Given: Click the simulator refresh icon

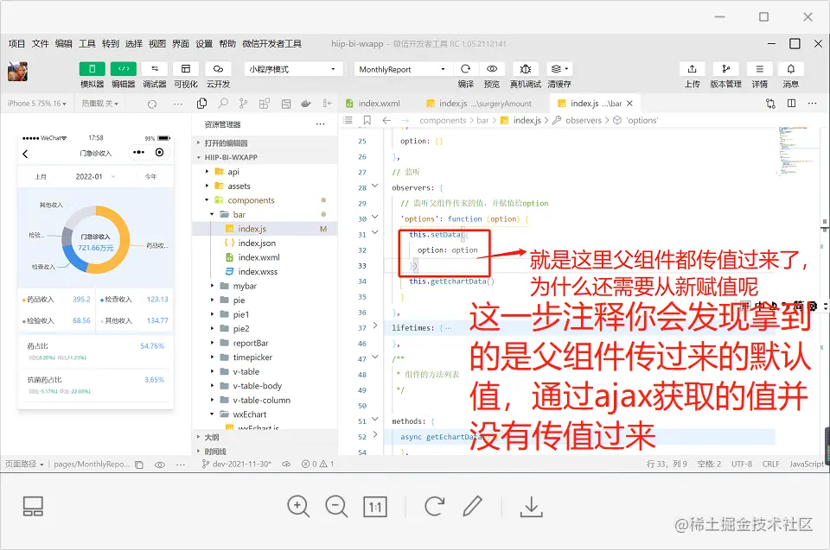Looking at the screenshot, I should (x=152, y=104).
